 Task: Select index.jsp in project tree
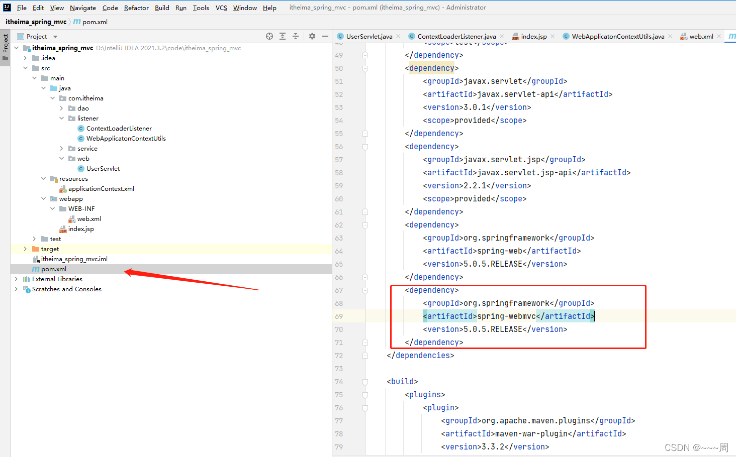[81, 229]
